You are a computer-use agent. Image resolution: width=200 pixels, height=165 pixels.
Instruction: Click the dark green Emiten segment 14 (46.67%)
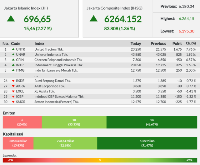coord(152,122)
